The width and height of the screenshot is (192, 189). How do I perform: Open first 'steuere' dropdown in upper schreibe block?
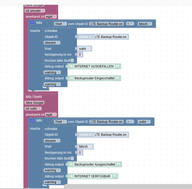(x=52, y=43)
